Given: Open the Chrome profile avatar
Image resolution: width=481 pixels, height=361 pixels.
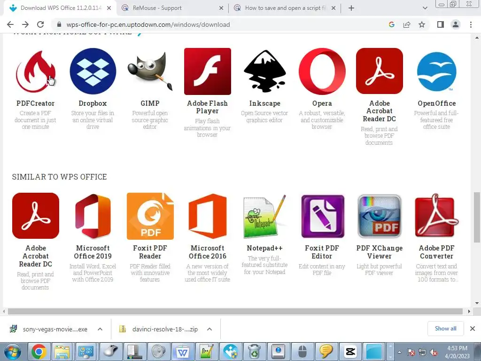Looking at the screenshot, I should 456,24.
